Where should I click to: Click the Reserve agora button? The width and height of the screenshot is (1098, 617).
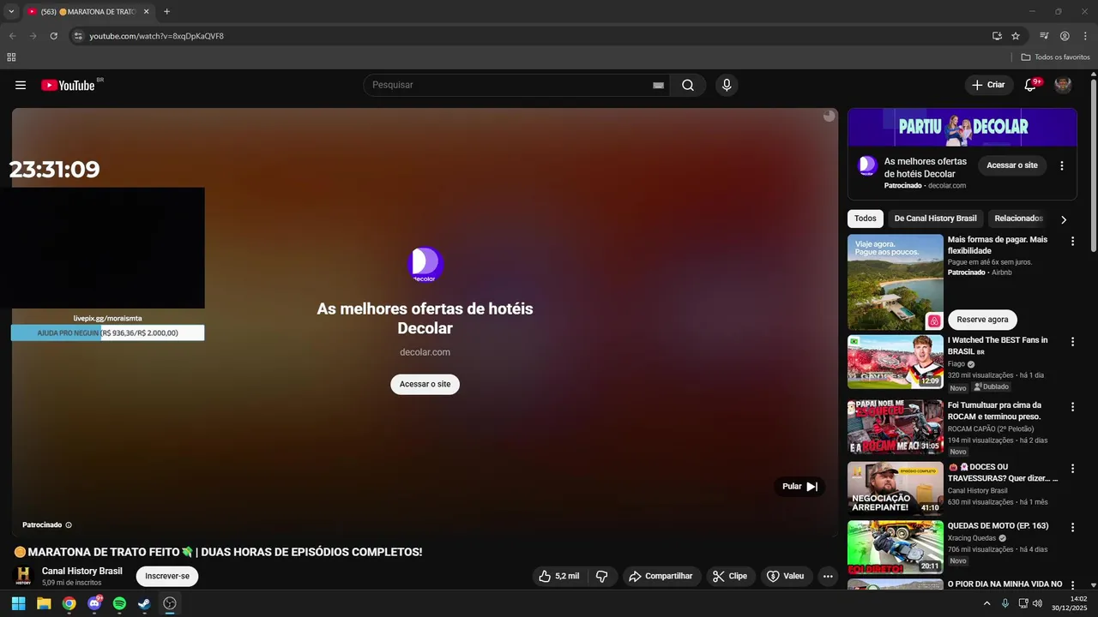pos(982,320)
